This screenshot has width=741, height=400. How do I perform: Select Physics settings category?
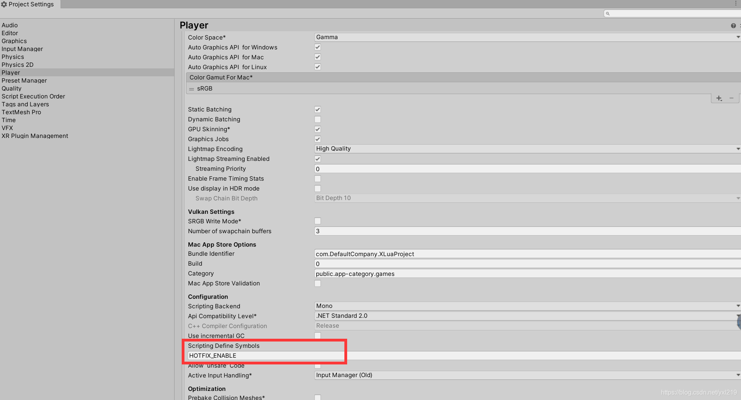pyautogui.click(x=87, y=57)
